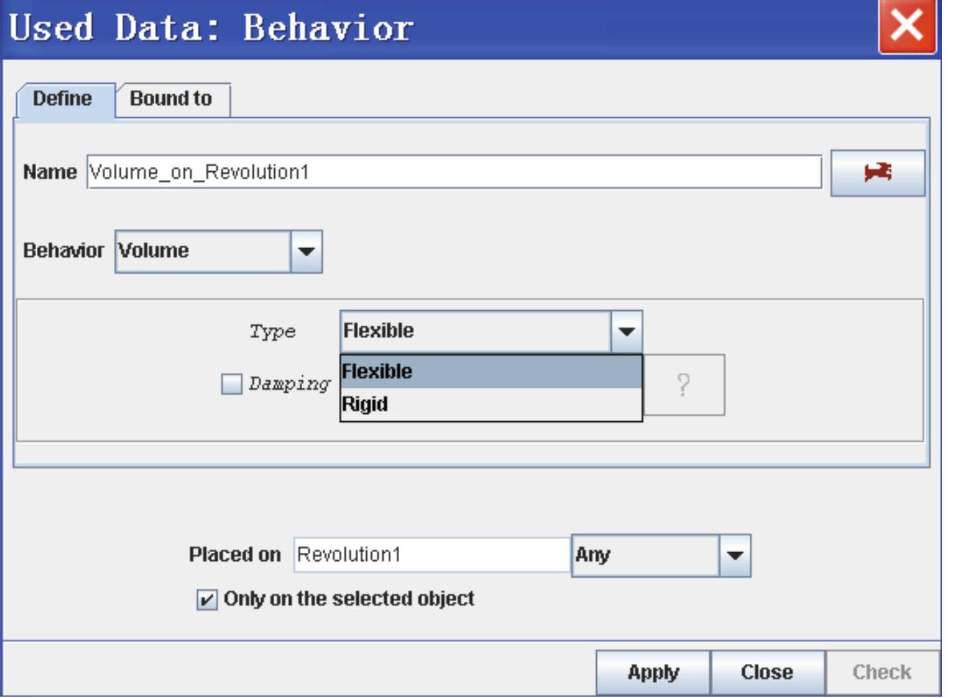Switch to the Define tab
The image size is (957, 698).
(x=63, y=100)
